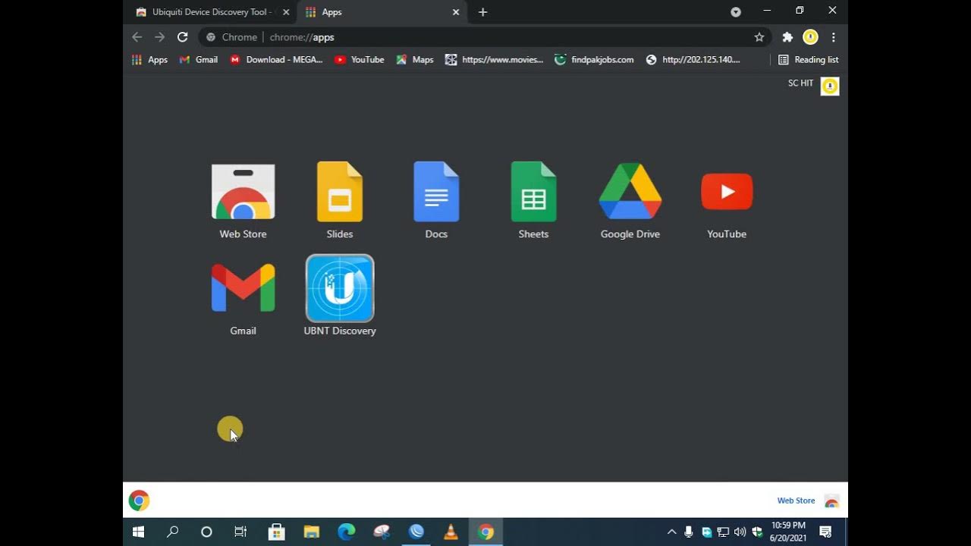Bookmark this page with the star
Viewport: 971px width, 546px height.
pyautogui.click(x=759, y=37)
